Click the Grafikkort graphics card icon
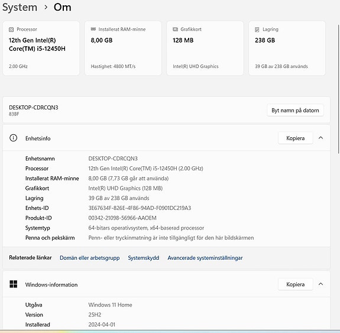The height and width of the screenshot is (333, 340). (x=175, y=30)
